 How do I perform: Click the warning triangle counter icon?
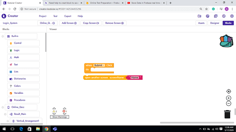[54, 111]
